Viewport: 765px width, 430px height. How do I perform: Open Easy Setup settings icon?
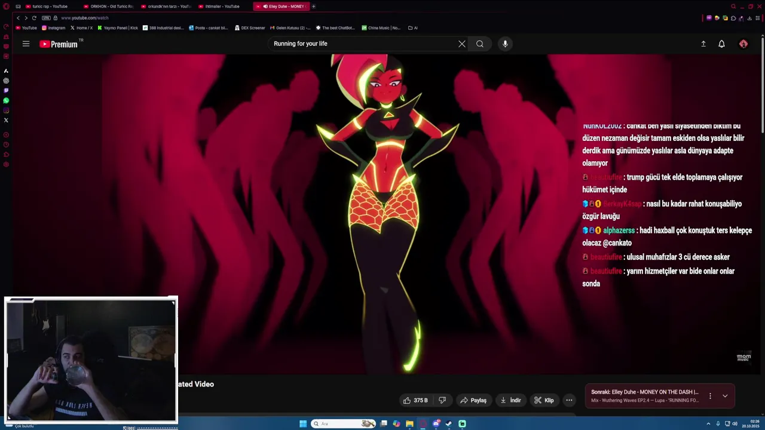(757, 18)
